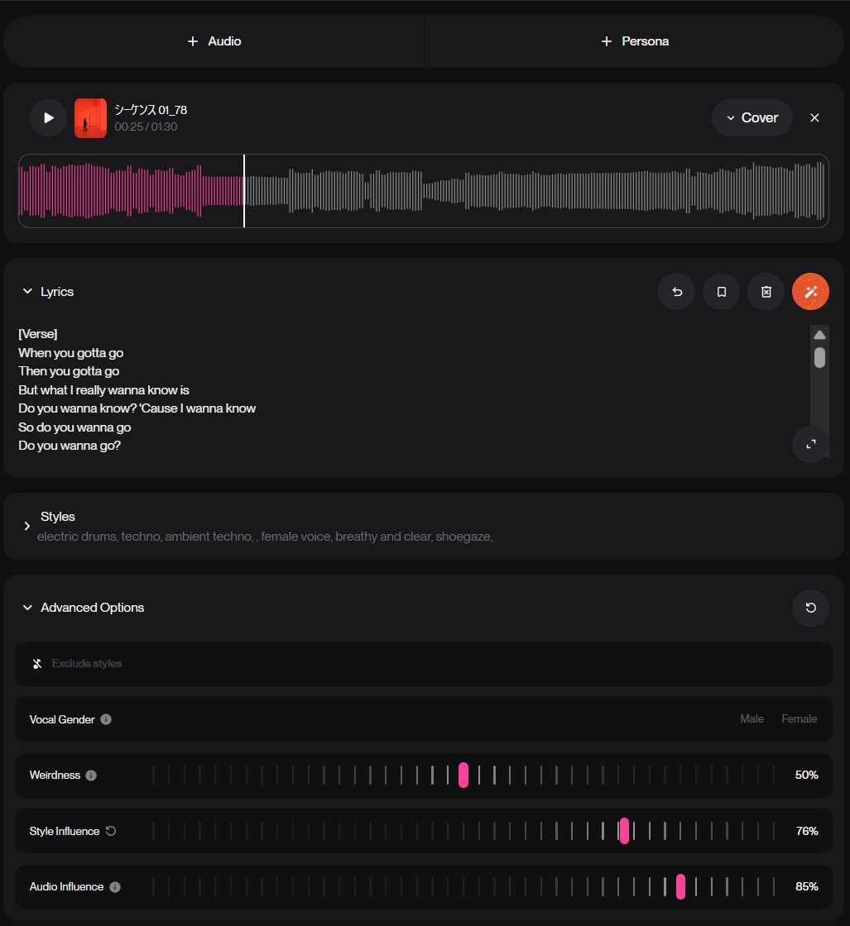This screenshot has height=926, width=850.
Task: Reset the Style Influence slider value
Action: (111, 831)
